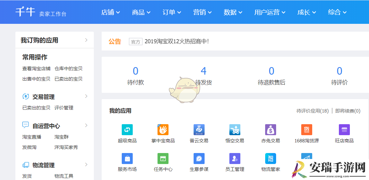369x180 pixels.
Task: Open 查看淘宝店铺 link
Action: (36, 69)
